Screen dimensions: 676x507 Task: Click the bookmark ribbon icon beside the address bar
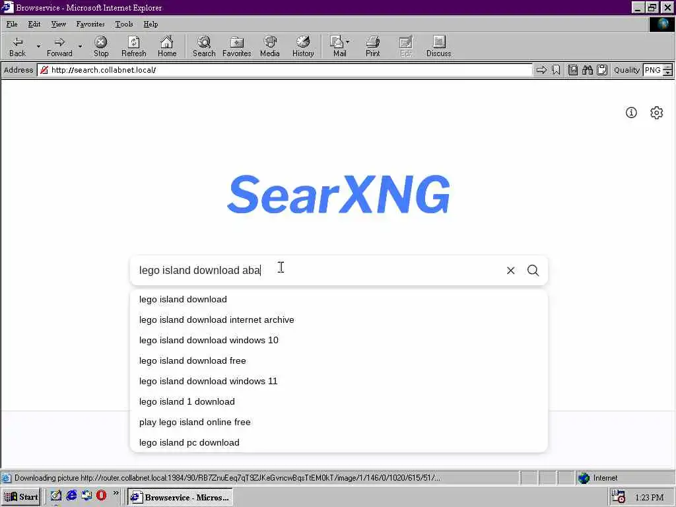click(556, 70)
